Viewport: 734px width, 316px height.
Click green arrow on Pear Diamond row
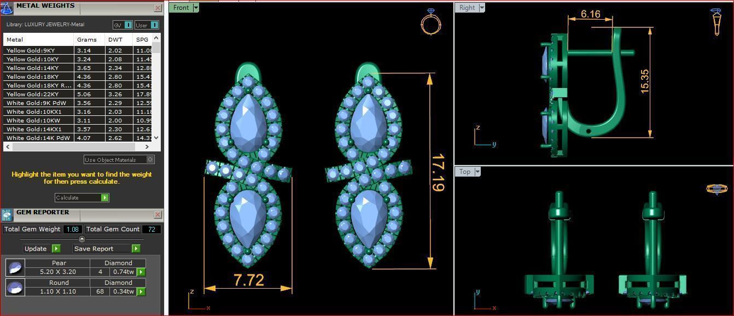tap(141, 272)
